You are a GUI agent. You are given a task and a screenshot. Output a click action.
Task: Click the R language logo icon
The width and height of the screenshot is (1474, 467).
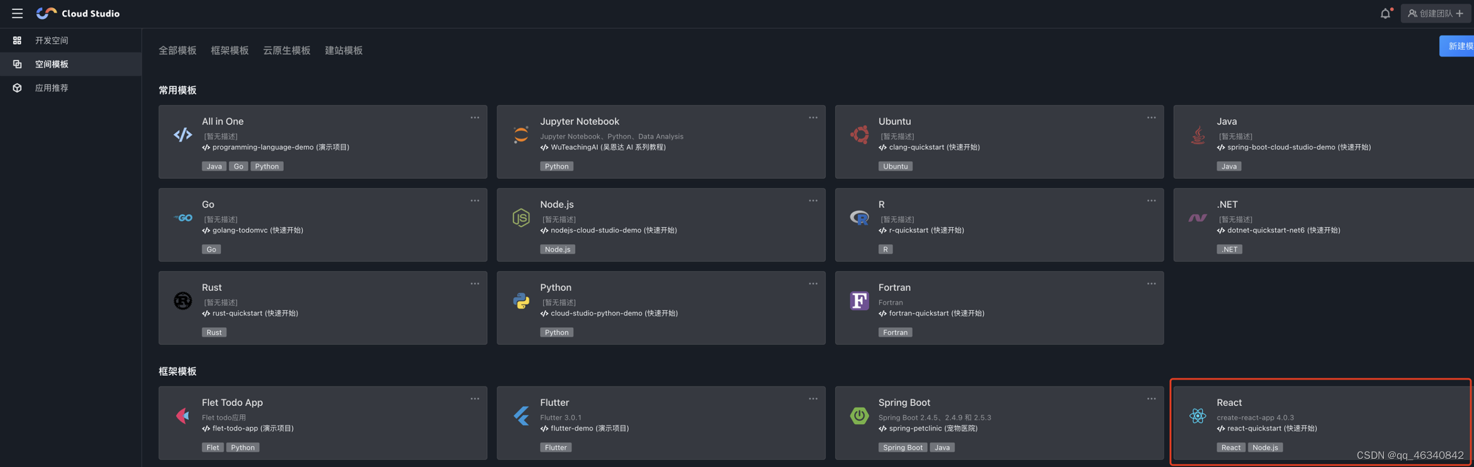(859, 218)
